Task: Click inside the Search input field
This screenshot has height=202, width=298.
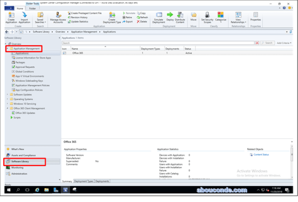Action: point(158,43)
